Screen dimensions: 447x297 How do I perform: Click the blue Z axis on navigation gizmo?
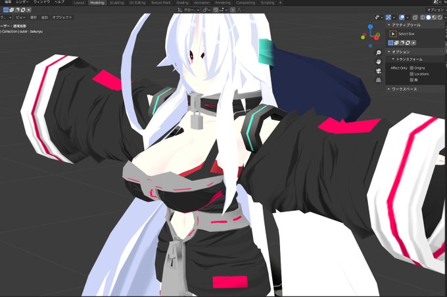point(370,27)
